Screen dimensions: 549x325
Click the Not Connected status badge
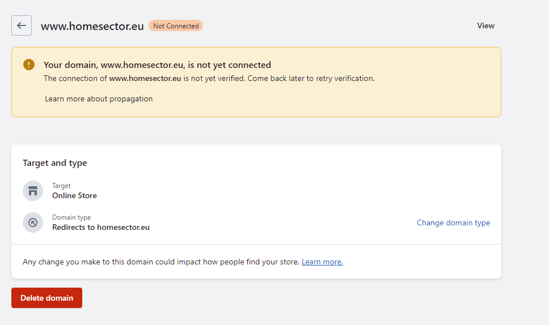176,25
